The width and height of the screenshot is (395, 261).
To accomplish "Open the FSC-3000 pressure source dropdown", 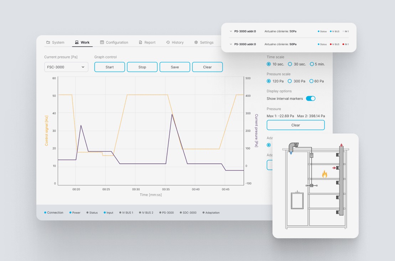I will [x=66, y=67].
